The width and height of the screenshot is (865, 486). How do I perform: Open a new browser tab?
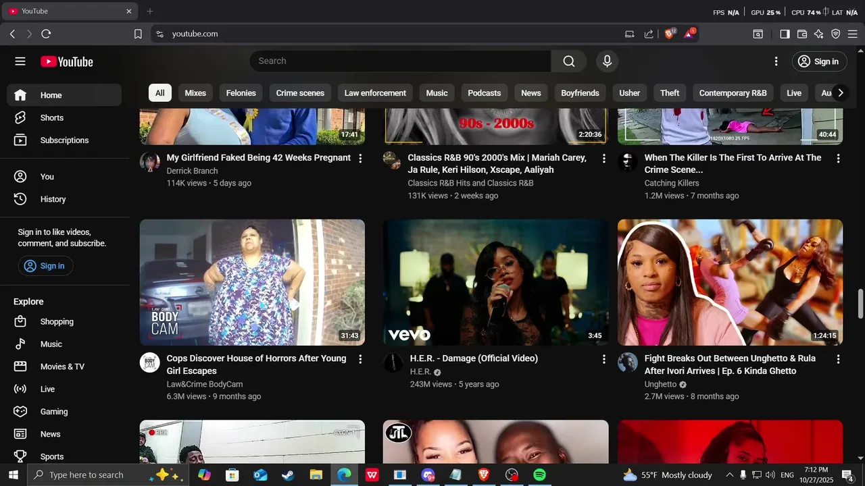(x=150, y=11)
